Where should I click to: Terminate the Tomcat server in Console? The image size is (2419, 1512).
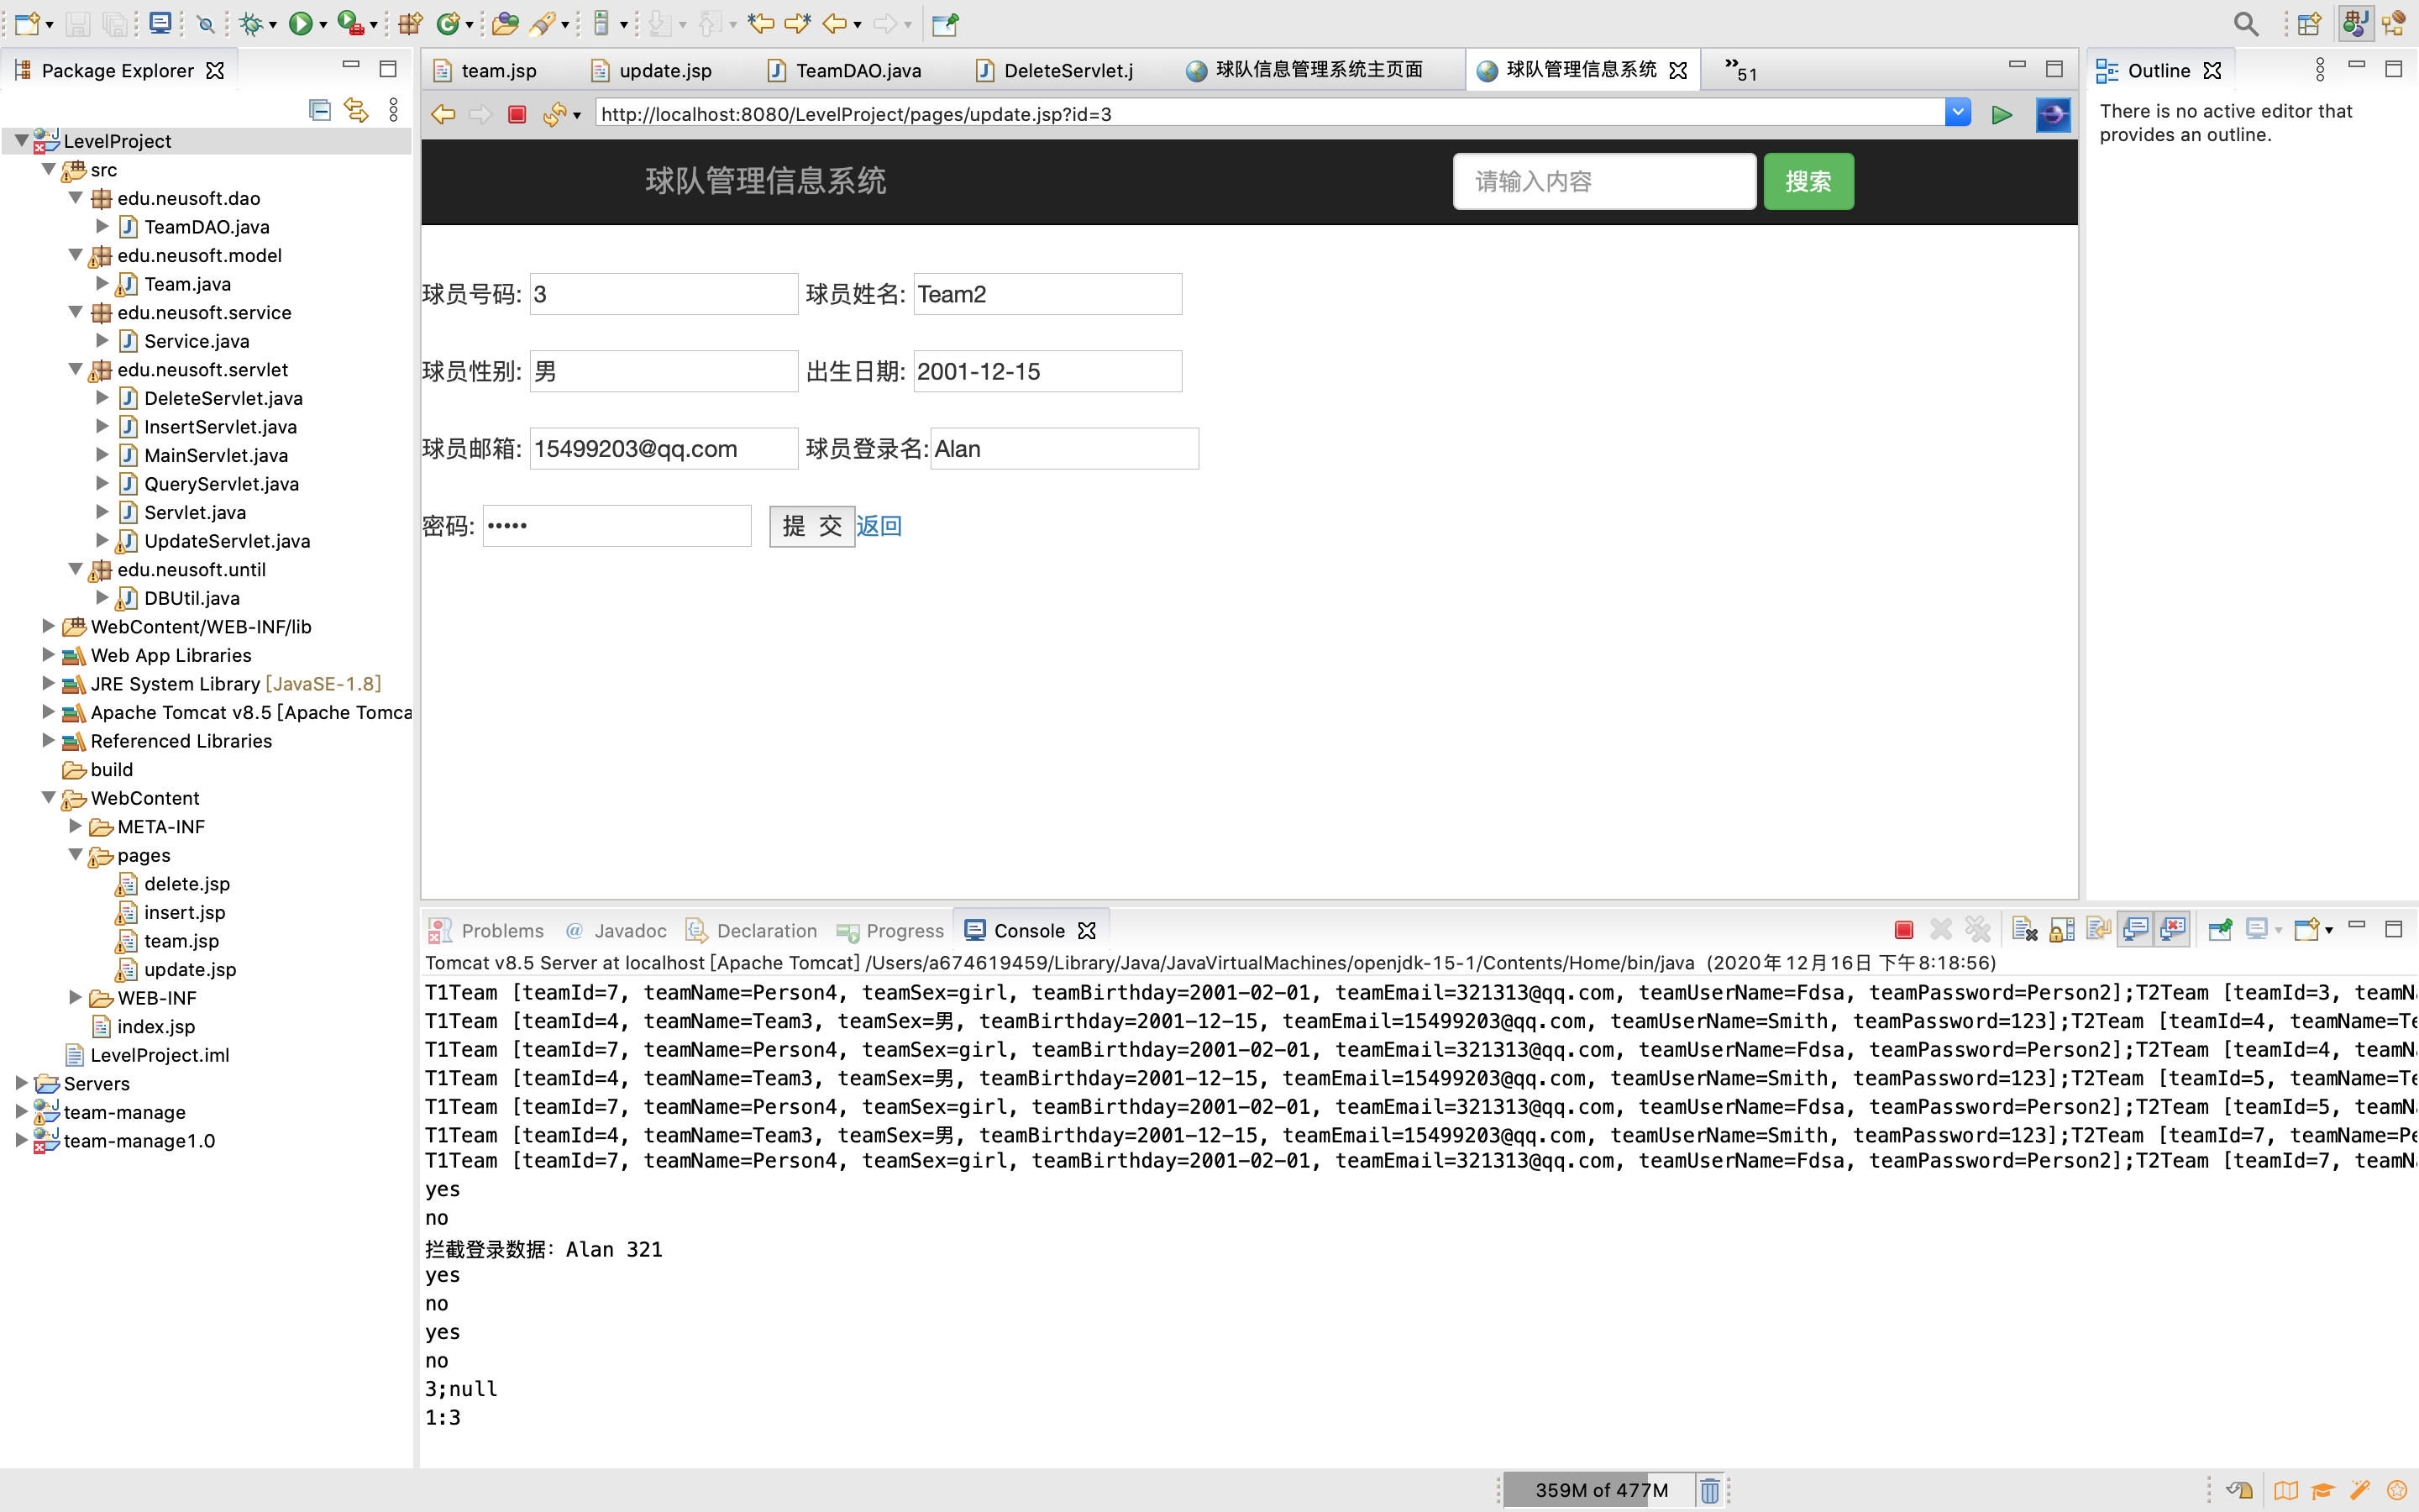coord(1903,930)
